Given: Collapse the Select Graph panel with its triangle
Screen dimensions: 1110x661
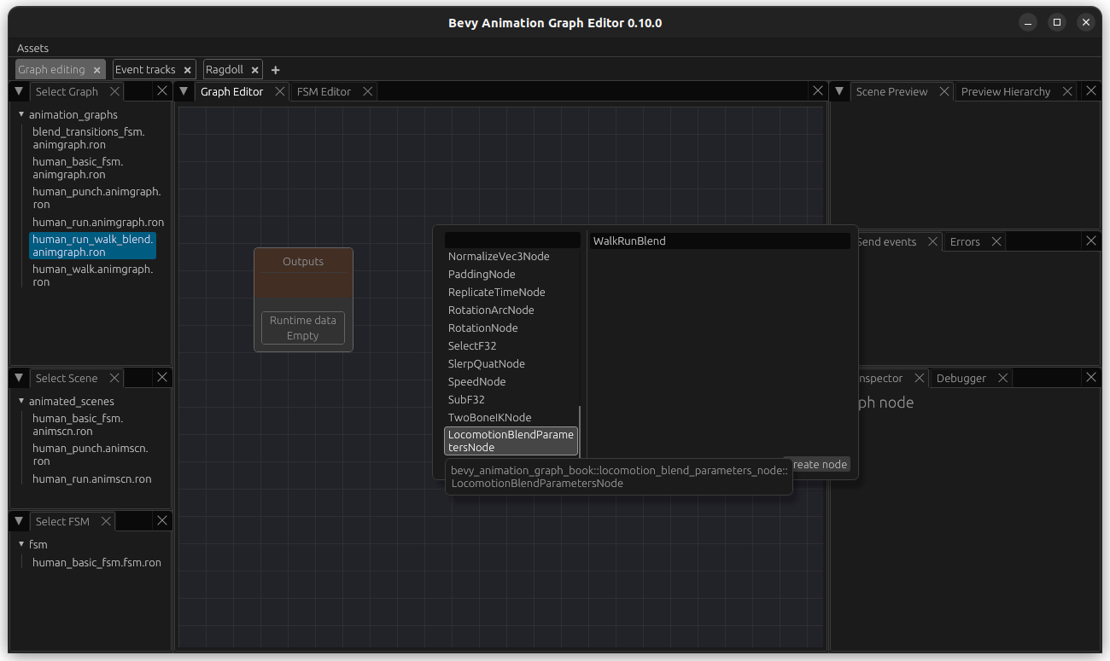Looking at the screenshot, I should click(18, 91).
